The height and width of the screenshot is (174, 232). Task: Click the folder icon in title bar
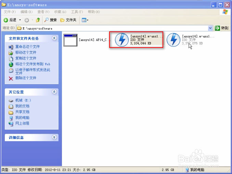click(x=4, y=4)
